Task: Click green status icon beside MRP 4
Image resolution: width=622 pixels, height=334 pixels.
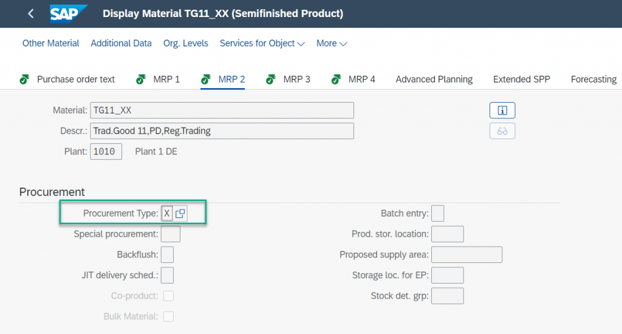Action: pos(336,80)
